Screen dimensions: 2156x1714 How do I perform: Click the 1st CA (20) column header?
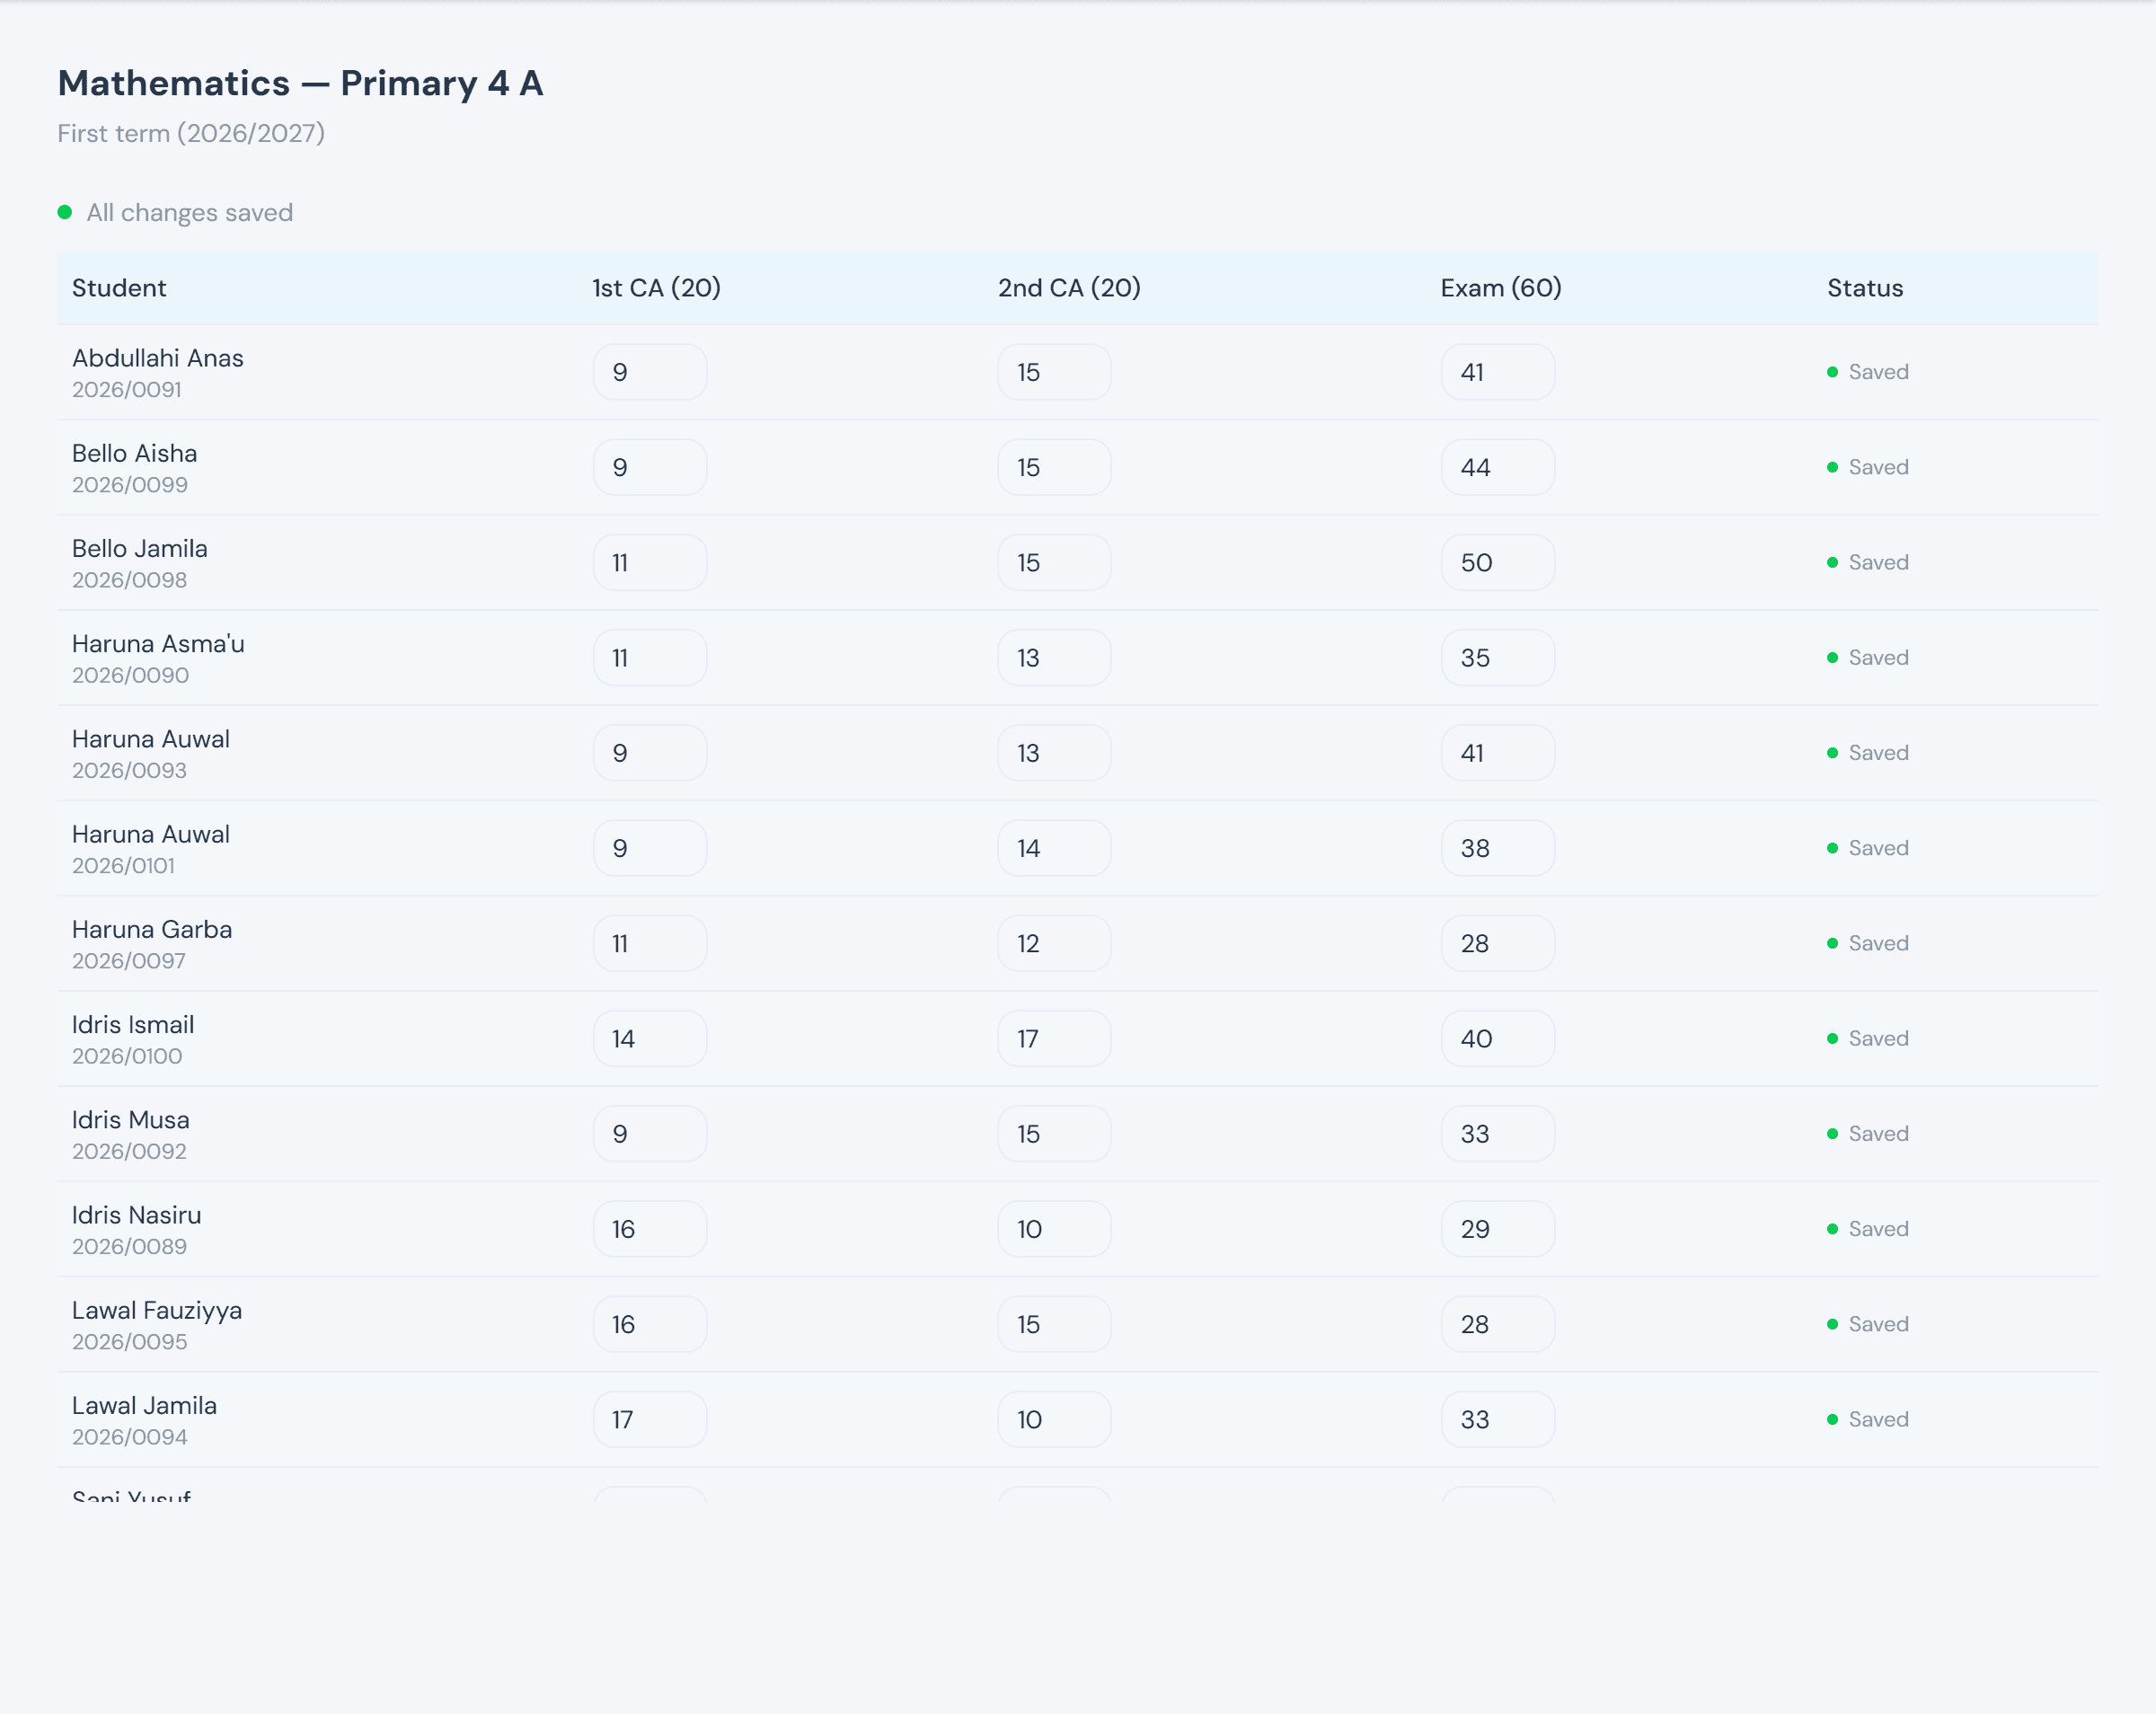656,288
